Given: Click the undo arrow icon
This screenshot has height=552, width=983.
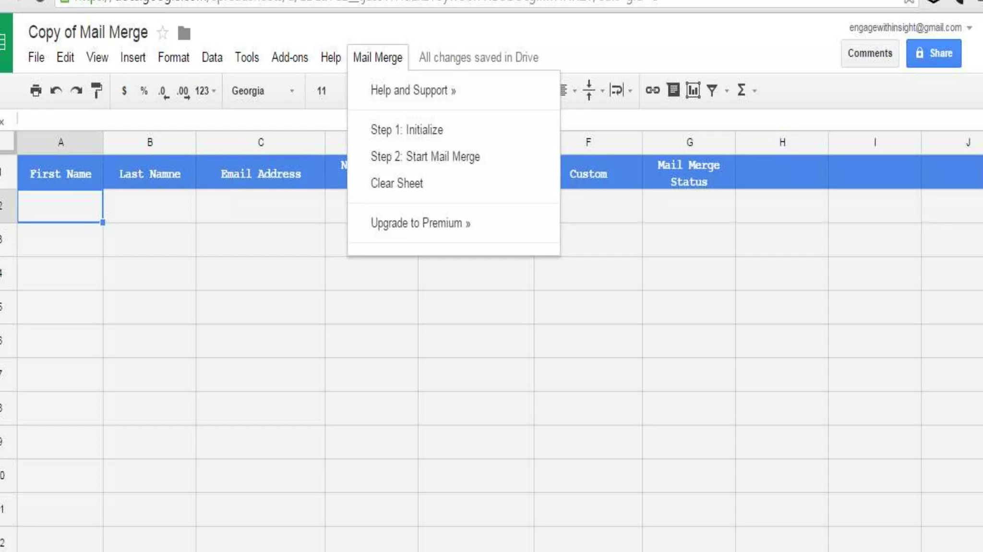Looking at the screenshot, I should (56, 91).
